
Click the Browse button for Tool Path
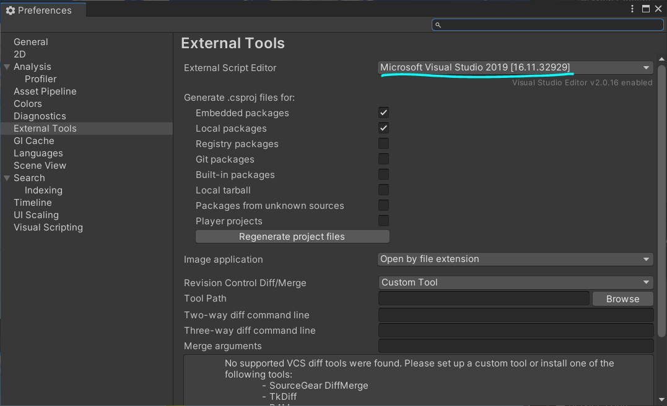tap(623, 298)
